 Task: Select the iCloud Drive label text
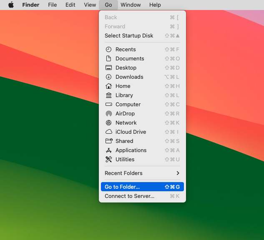pyautogui.click(x=131, y=132)
